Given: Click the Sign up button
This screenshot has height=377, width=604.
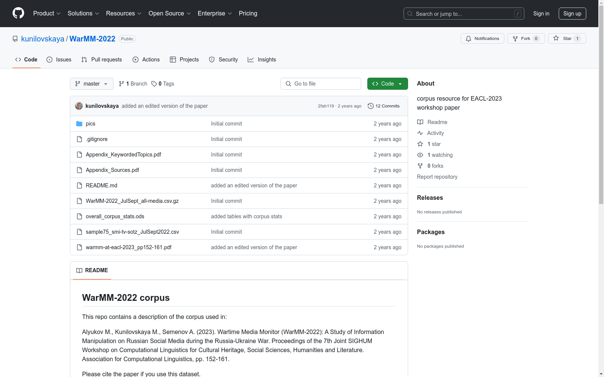Looking at the screenshot, I should click(572, 14).
